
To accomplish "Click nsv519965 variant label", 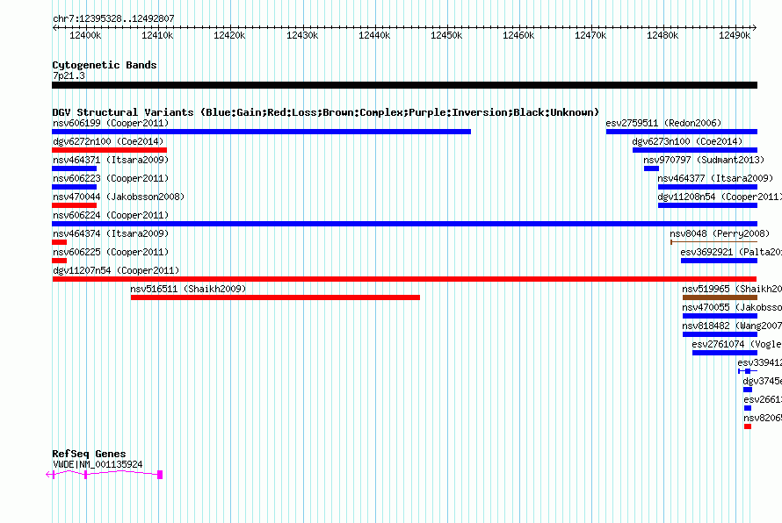I will (732, 289).
